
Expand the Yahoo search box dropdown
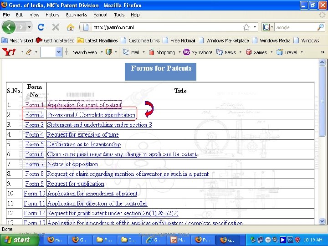59,52
